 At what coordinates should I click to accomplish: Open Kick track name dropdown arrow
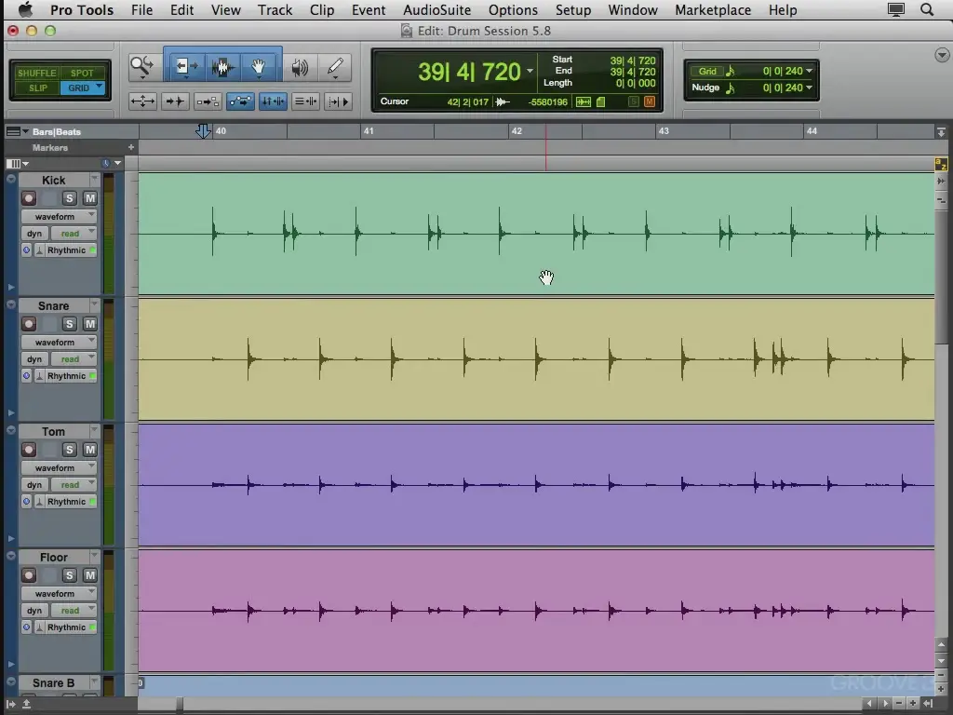tap(94, 180)
